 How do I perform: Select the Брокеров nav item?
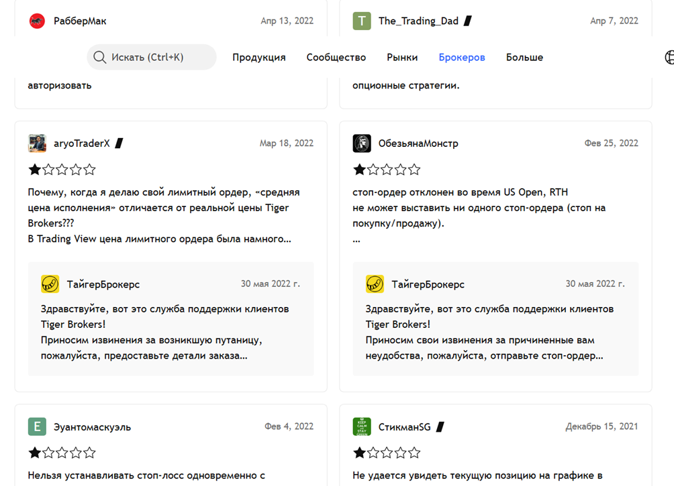point(462,58)
